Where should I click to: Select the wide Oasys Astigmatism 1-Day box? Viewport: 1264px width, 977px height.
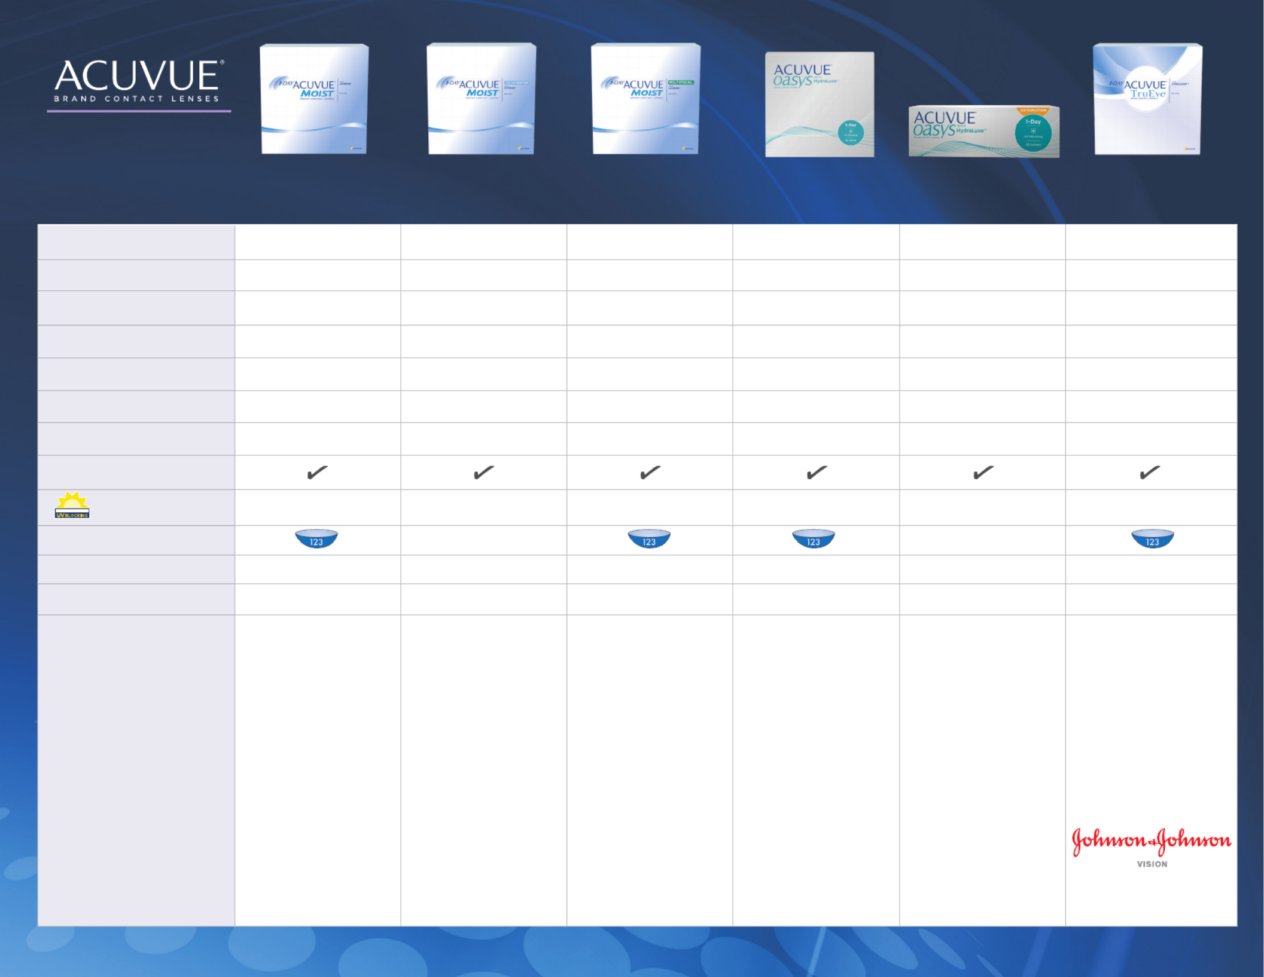click(984, 132)
